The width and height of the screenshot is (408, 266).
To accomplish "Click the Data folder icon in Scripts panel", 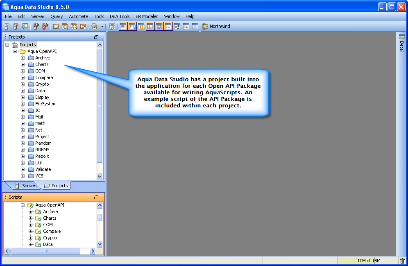I will (38, 244).
